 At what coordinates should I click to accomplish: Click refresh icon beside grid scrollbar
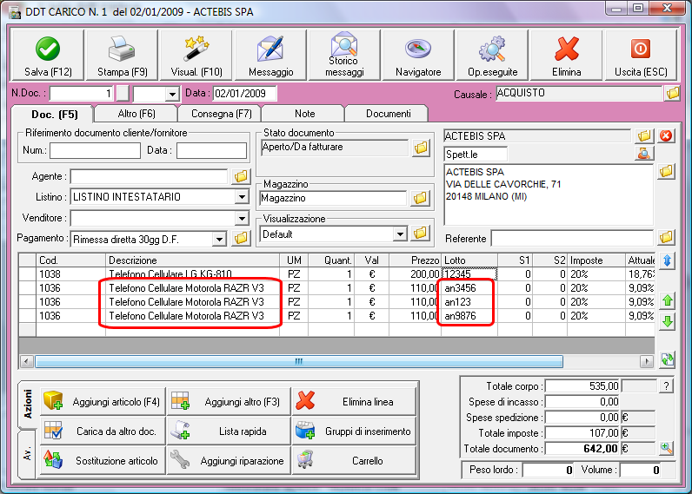(668, 359)
